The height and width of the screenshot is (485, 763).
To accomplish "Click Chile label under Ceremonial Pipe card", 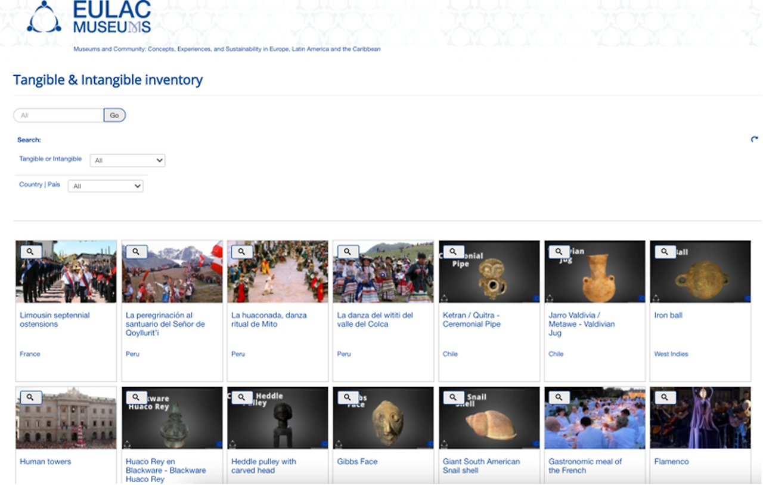I will tap(450, 354).
